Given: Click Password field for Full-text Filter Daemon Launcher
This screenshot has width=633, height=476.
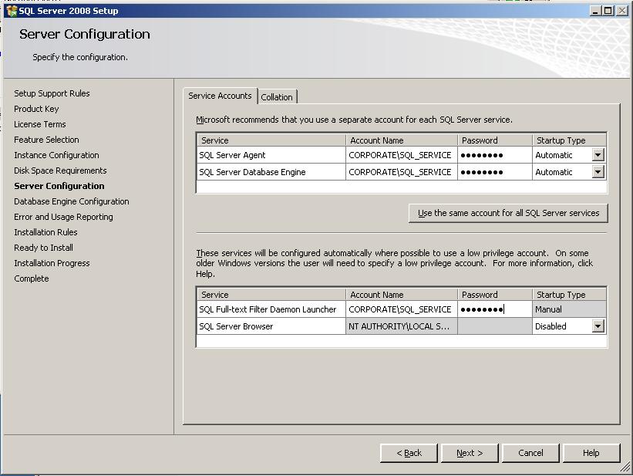Looking at the screenshot, I should (494, 309).
